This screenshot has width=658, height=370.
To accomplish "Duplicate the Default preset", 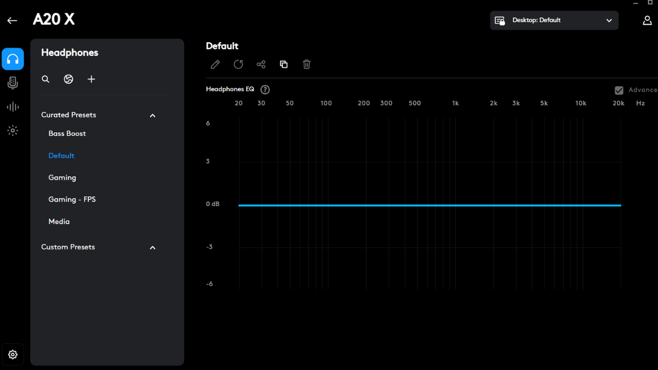I will click(x=283, y=65).
